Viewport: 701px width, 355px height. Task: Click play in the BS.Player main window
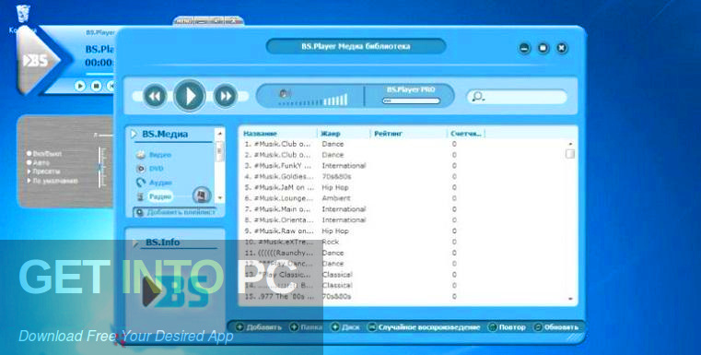pyautogui.click(x=80, y=86)
